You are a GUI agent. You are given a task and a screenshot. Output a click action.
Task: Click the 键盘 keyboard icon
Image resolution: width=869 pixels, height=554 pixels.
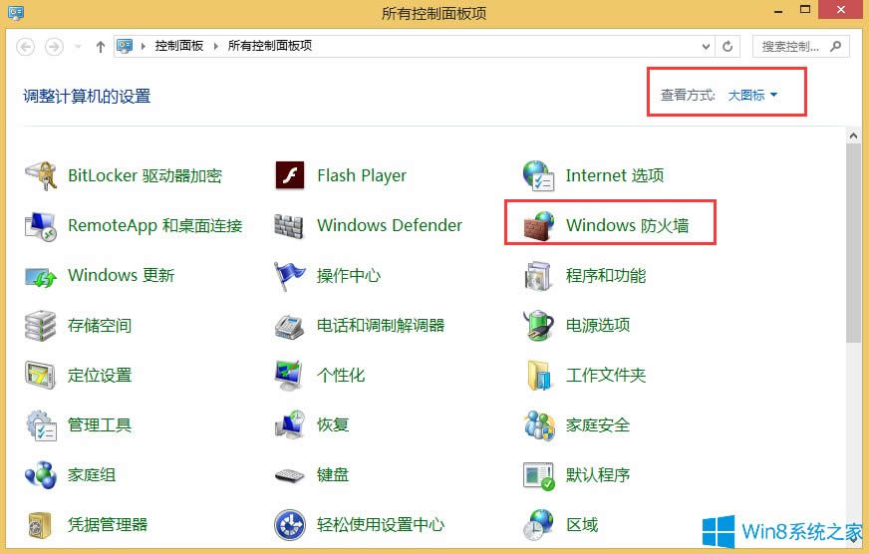(x=289, y=475)
